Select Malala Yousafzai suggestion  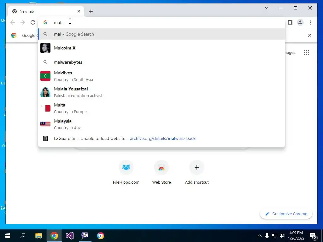click(161, 92)
